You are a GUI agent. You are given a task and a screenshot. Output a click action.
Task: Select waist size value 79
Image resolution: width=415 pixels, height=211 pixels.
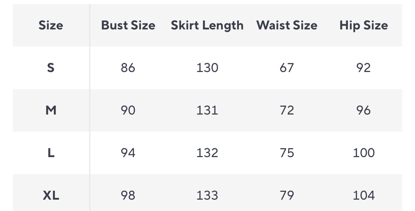tap(287, 195)
